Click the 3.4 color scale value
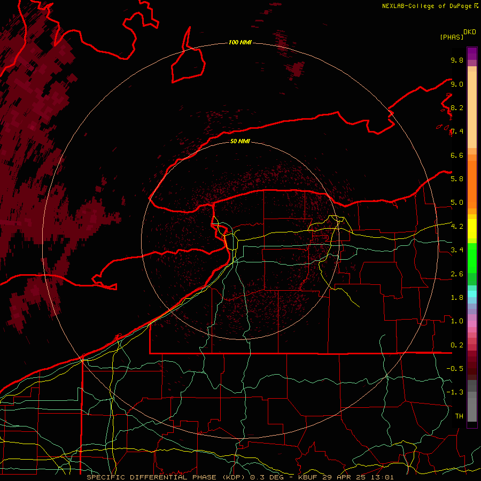 457,250
